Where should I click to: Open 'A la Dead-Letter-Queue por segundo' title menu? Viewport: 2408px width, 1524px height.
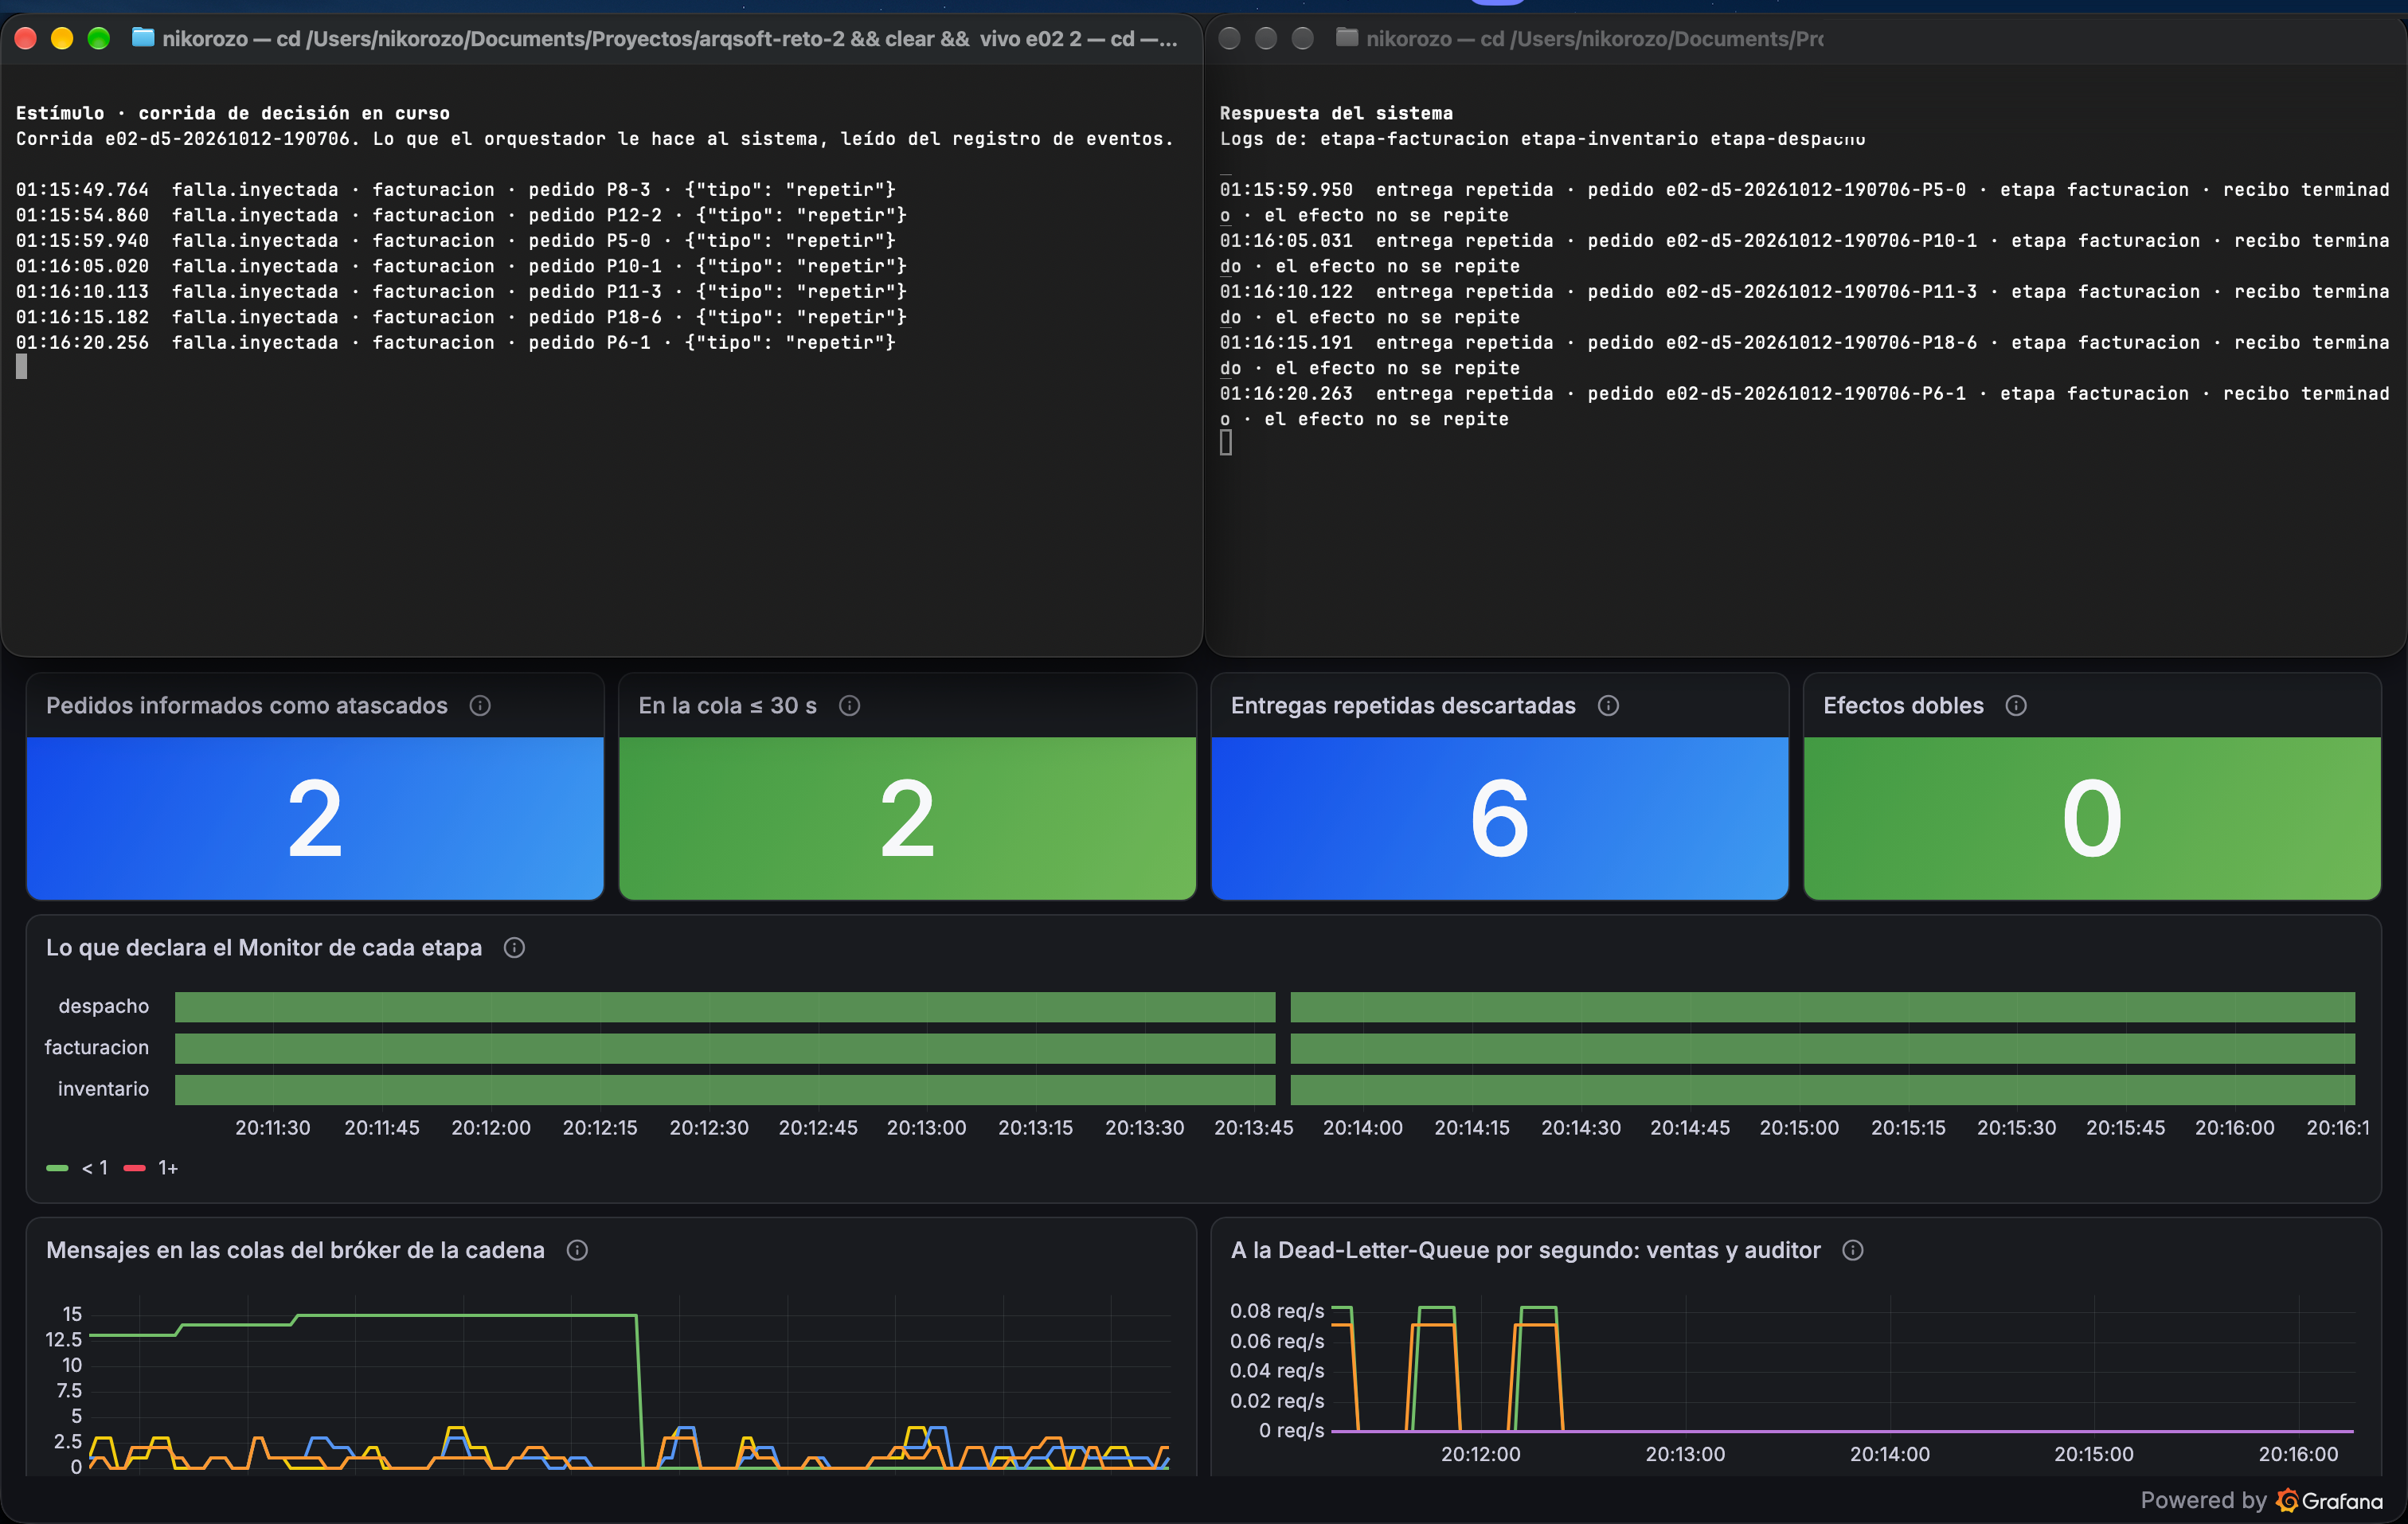1525,1250
